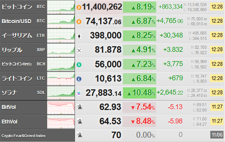Select the リップル name label
This screenshot has height=142, width=225.
[12, 50]
